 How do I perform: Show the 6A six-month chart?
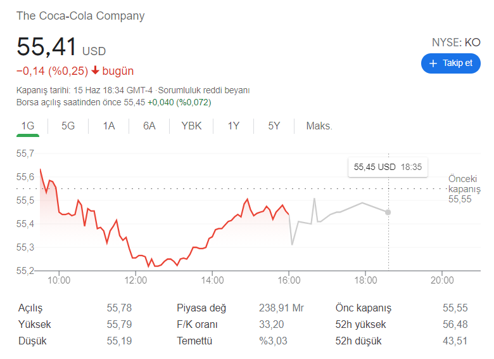click(149, 126)
